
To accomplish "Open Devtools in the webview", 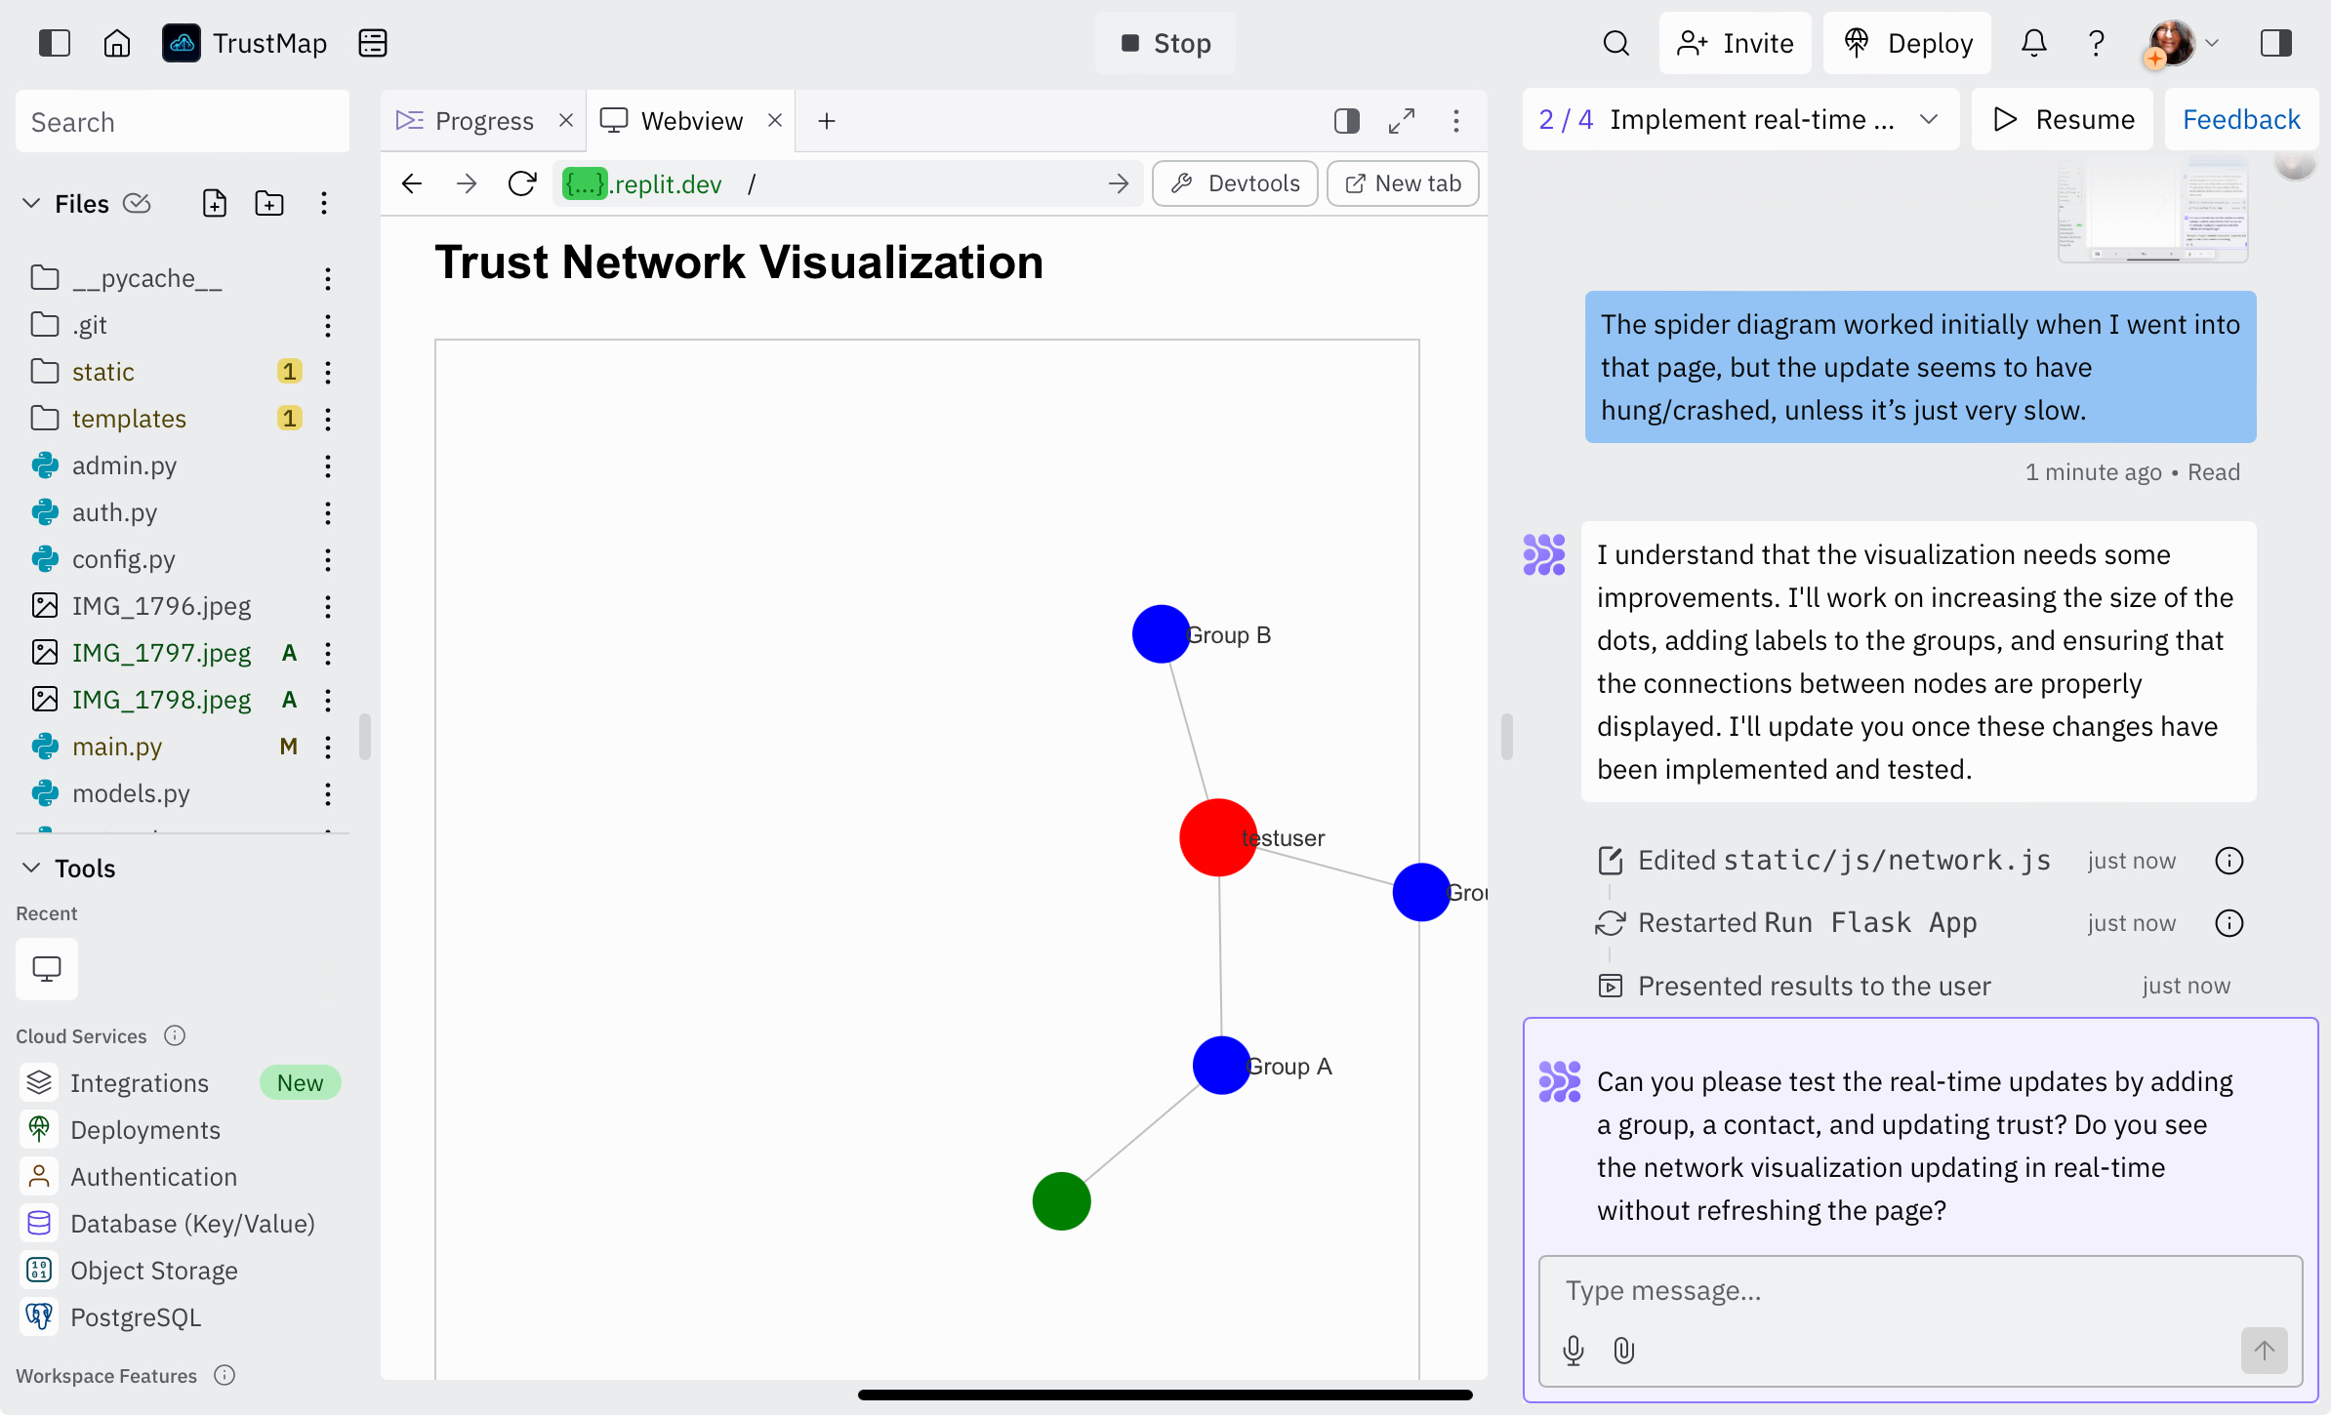I will [x=1235, y=183].
